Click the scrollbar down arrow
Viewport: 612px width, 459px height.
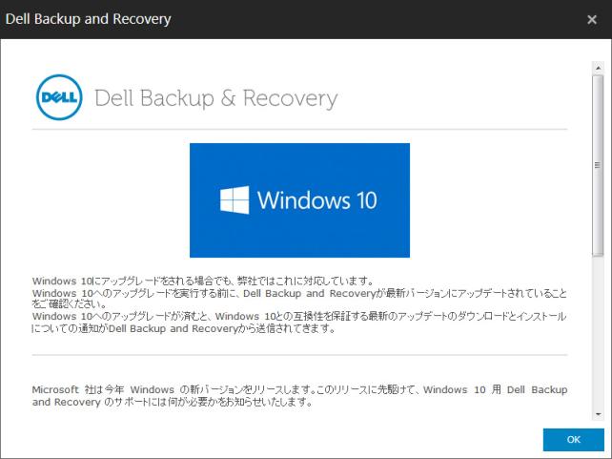coord(598,413)
